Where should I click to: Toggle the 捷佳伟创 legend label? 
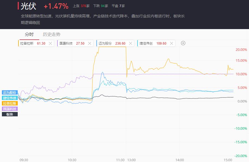click(10, 98)
